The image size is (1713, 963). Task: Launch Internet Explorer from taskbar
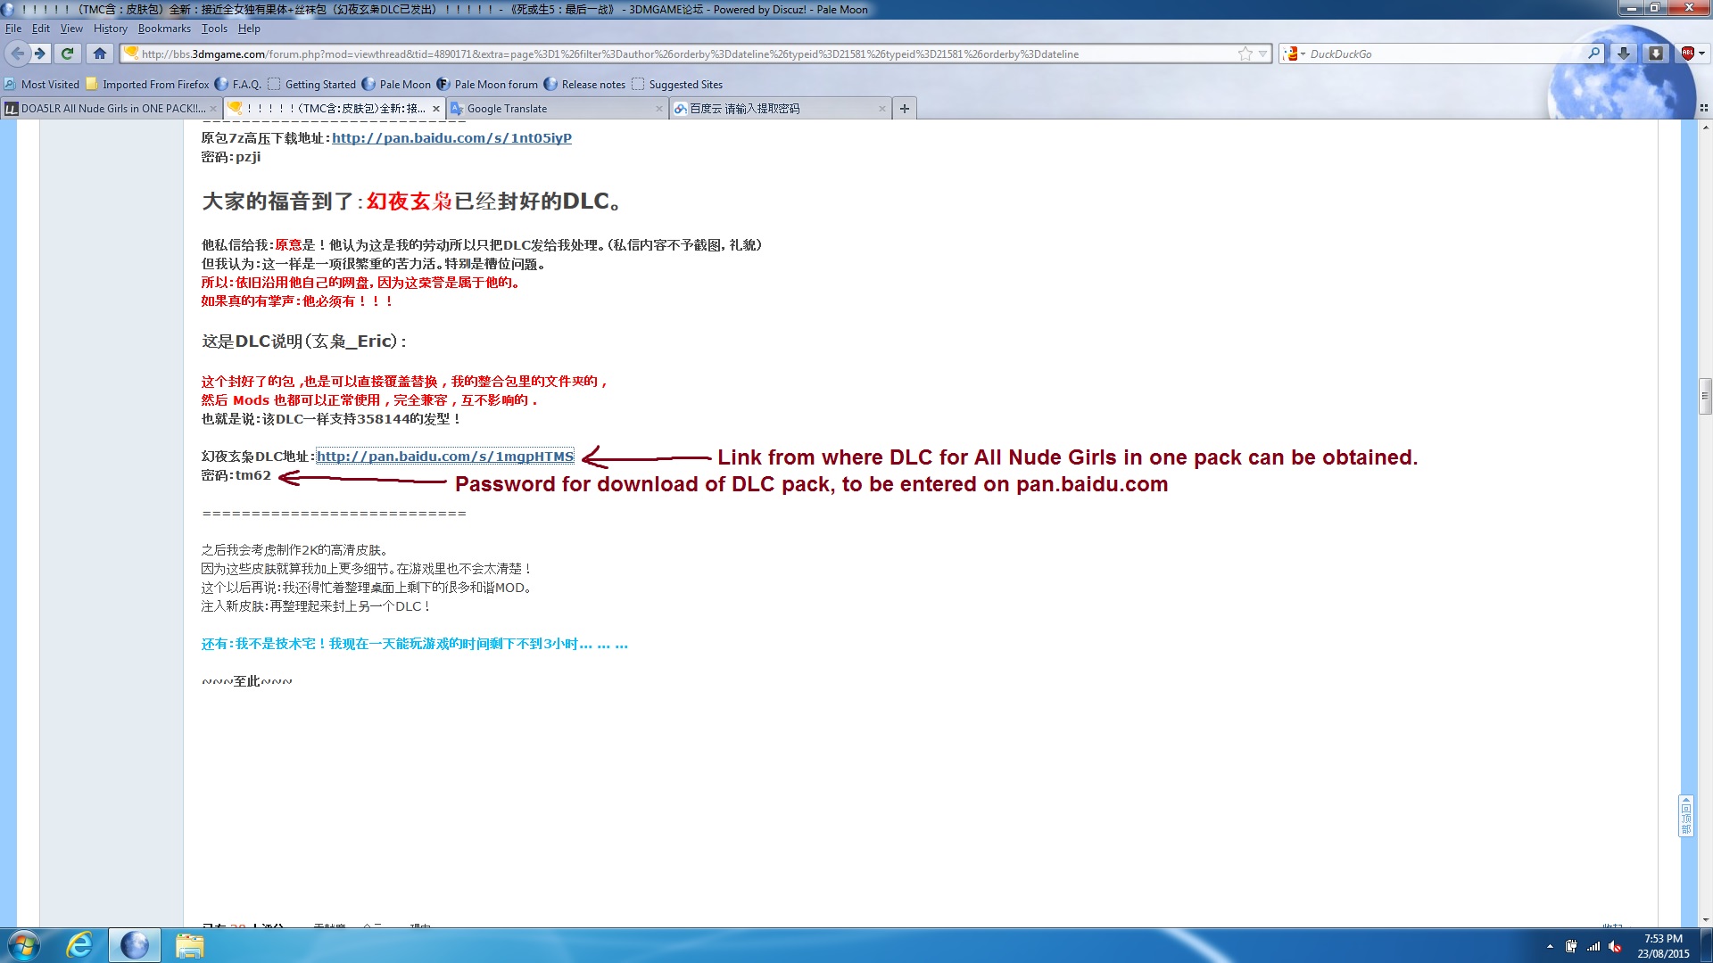[x=79, y=945]
